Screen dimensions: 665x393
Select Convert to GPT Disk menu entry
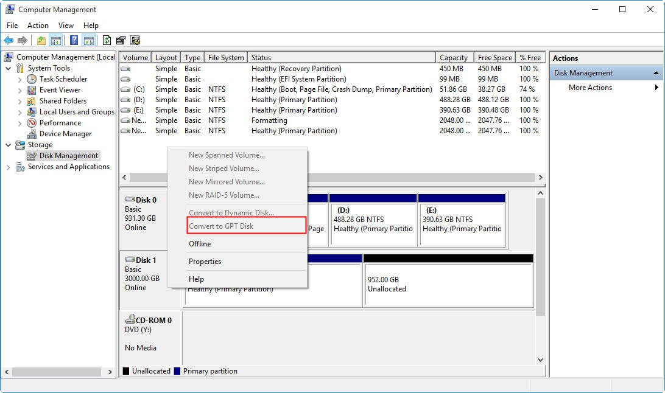pyautogui.click(x=237, y=226)
